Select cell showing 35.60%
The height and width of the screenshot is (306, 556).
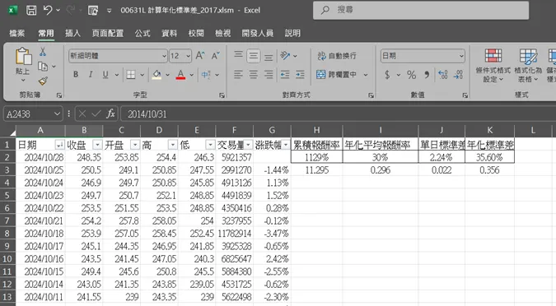489,157
